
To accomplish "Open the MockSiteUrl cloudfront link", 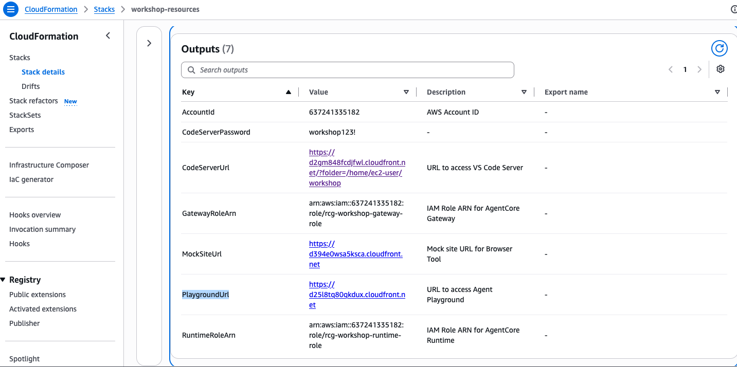I will pos(356,254).
